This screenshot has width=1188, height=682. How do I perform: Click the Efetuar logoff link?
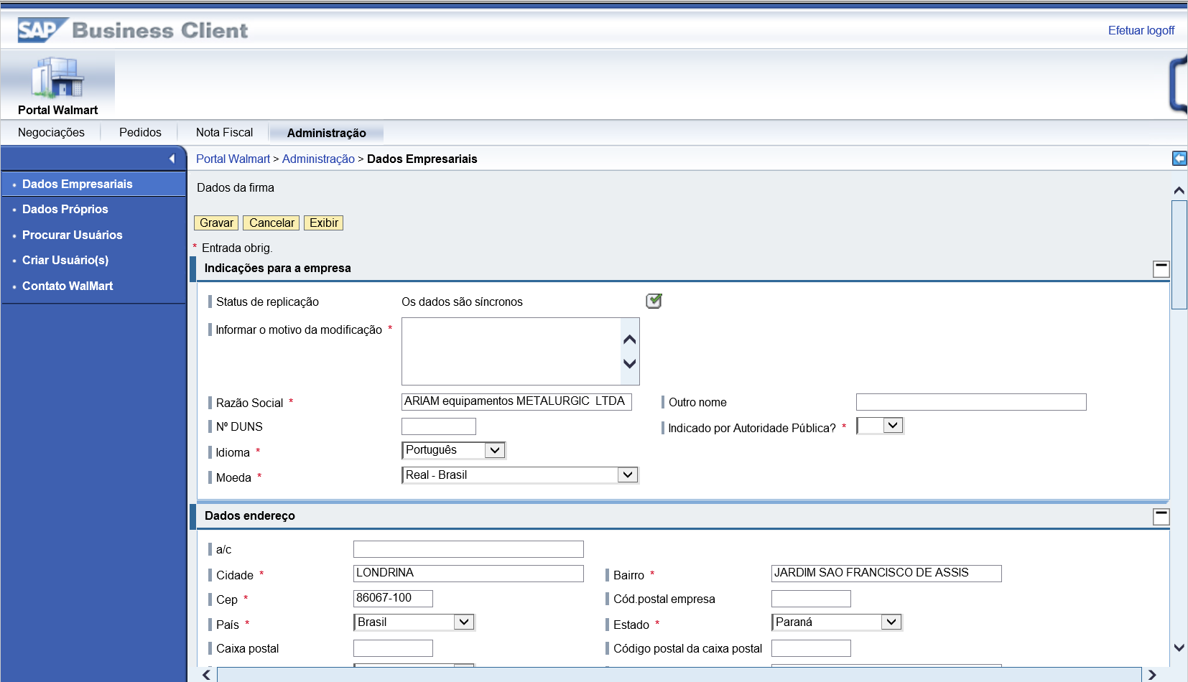(x=1141, y=30)
